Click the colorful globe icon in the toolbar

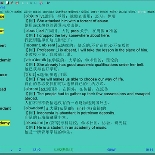coord(41,3)
